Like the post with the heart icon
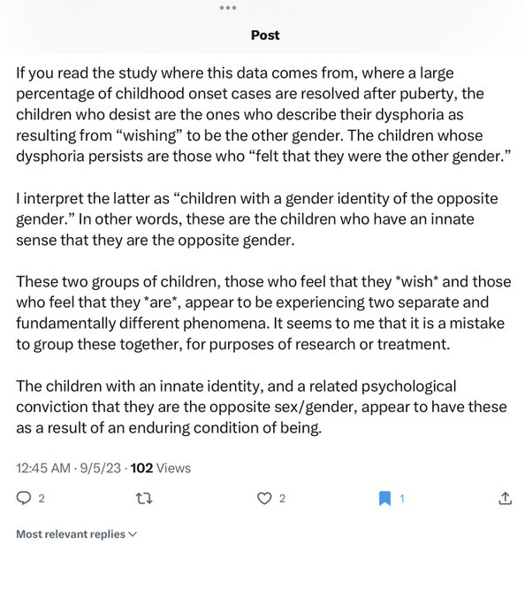This screenshot has height=597, width=525. coord(264,498)
